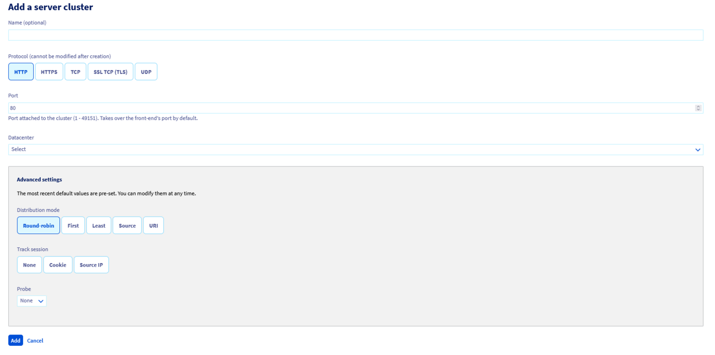Click the Port field stepper up arrow
Viewport: 715px width, 355px height.
(x=698, y=106)
